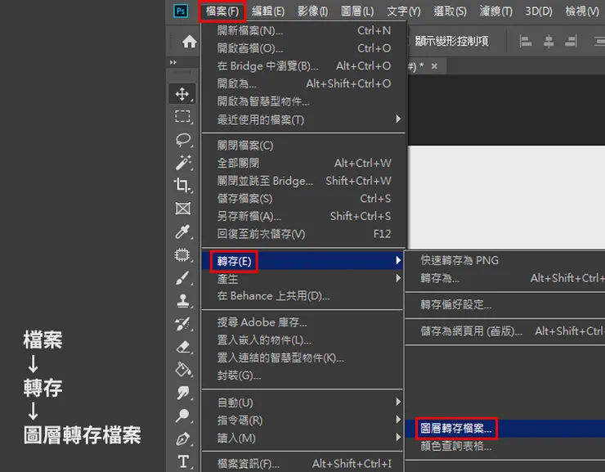Select the Lasso tool
This screenshot has height=472, width=605.
[183, 139]
